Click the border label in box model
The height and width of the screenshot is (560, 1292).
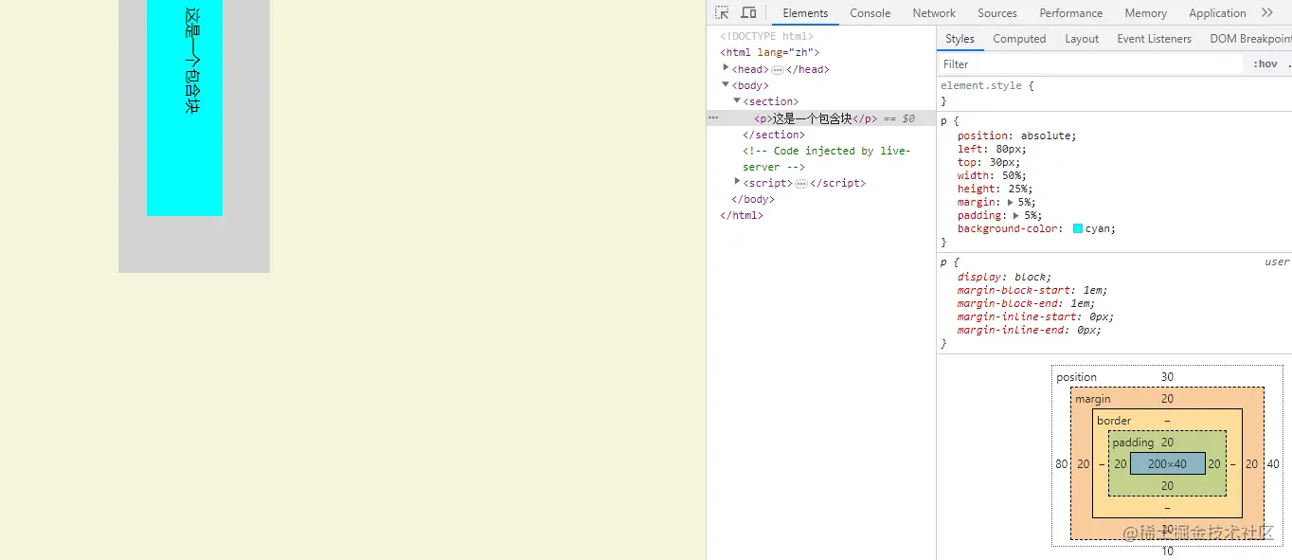[1114, 421]
